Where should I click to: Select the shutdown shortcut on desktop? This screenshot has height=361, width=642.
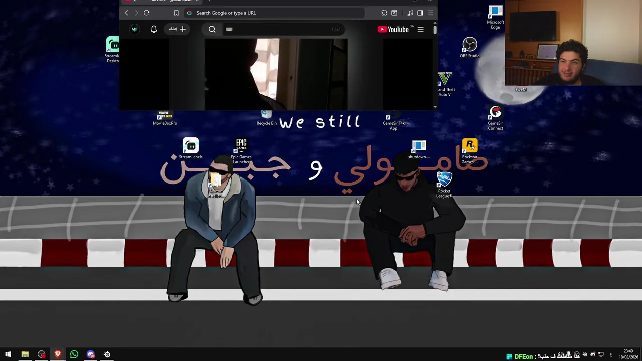click(x=419, y=150)
